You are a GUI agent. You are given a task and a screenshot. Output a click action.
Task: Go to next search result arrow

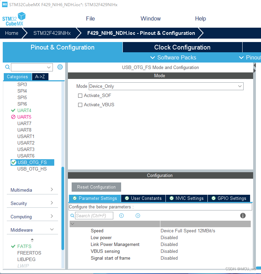137,216
